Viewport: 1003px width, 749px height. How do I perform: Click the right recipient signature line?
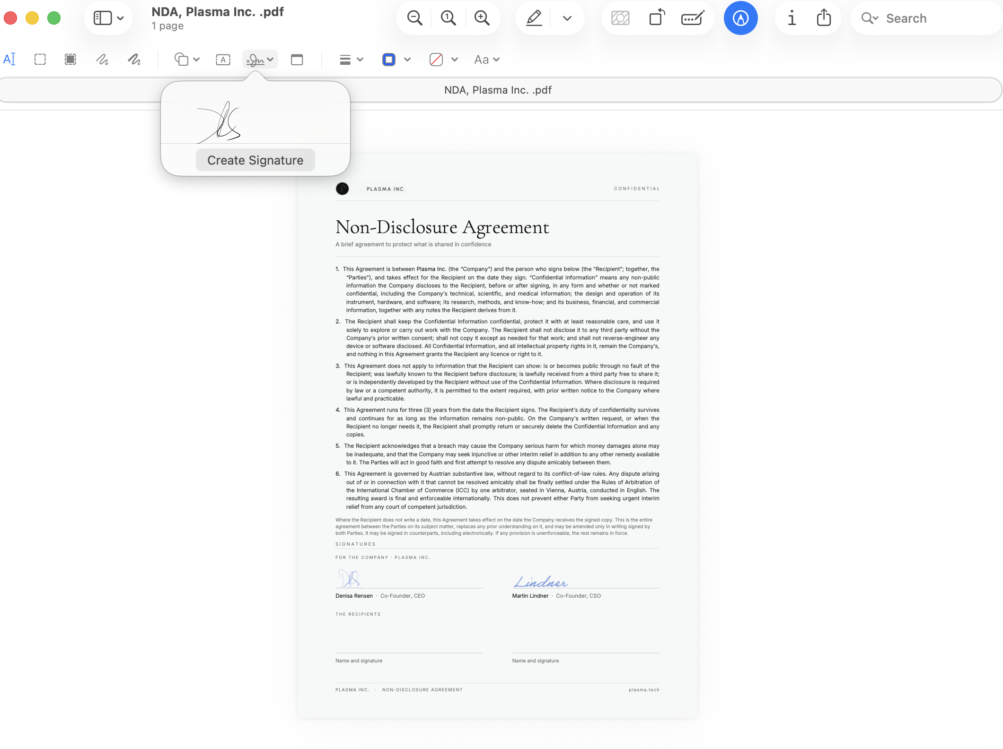coord(586,653)
